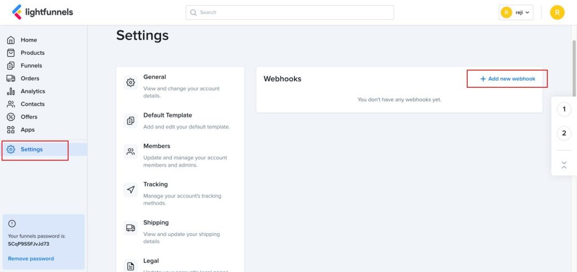
Task: Click the lightfunnels logo
Action: point(43,12)
